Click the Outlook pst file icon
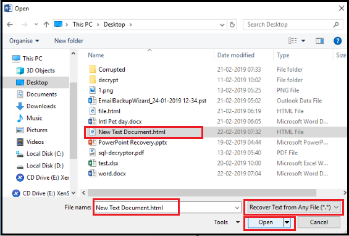This screenshot has height=236, width=349. [x=92, y=101]
